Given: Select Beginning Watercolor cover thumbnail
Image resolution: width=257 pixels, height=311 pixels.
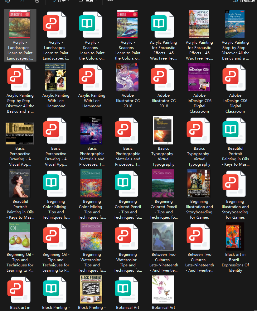Looking at the screenshot, I should point(91,236).
